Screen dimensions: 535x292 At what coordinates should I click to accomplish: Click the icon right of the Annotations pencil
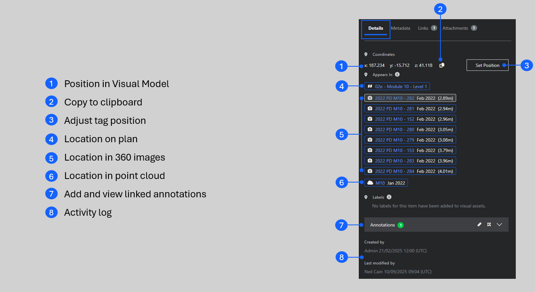pos(489,224)
